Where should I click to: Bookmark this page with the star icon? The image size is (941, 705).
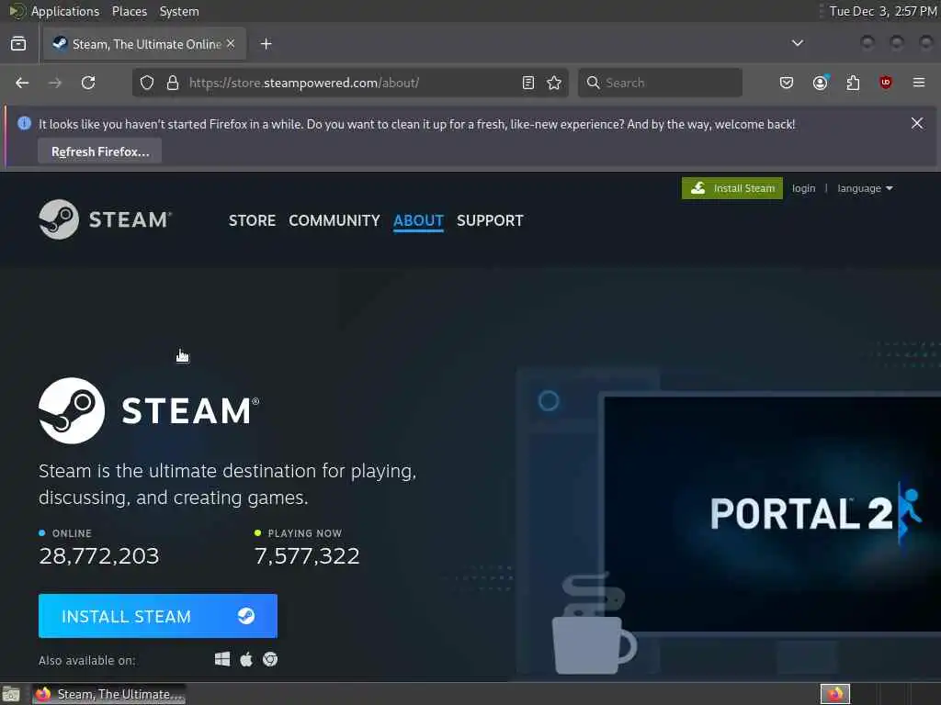[554, 83]
